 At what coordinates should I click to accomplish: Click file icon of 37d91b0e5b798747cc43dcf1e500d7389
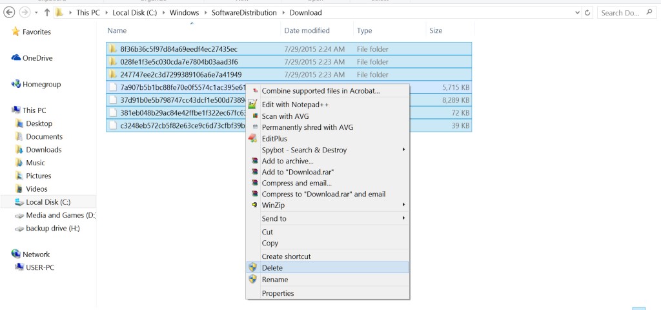[112, 100]
